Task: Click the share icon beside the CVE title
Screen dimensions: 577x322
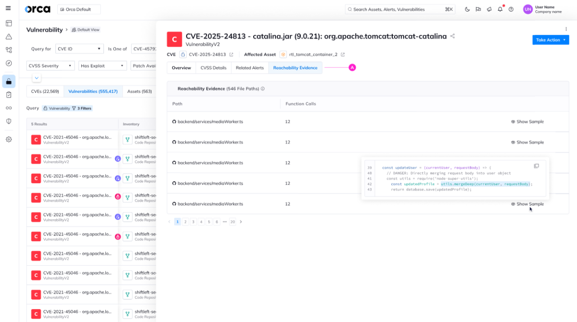Action: click(453, 36)
